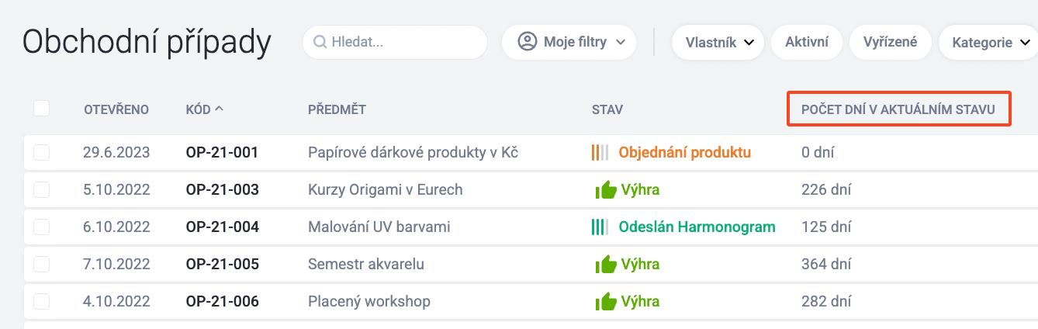Click the user profile icon in Moje filtry
The height and width of the screenshot is (329, 1038).
[528, 42]
